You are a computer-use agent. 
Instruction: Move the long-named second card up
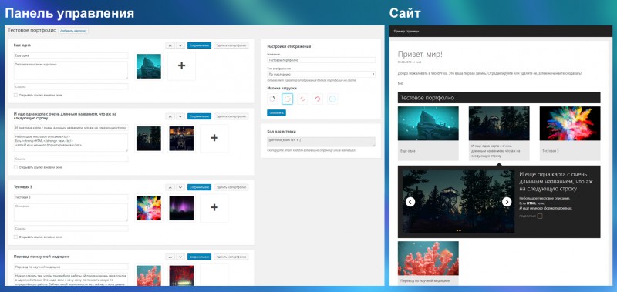coord(170,116)
